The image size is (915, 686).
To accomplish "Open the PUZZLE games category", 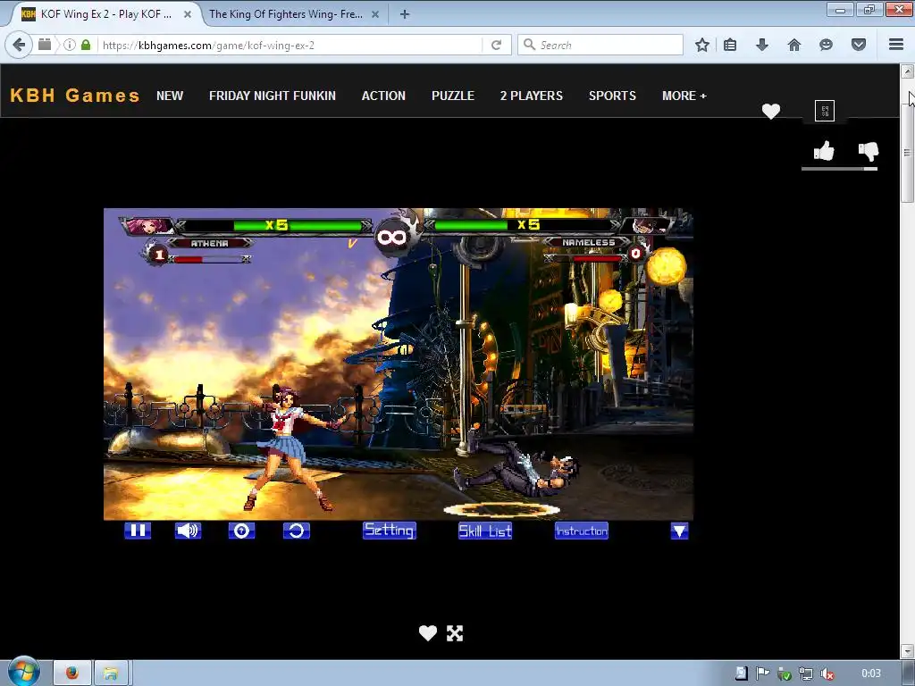I will [453, 96].
